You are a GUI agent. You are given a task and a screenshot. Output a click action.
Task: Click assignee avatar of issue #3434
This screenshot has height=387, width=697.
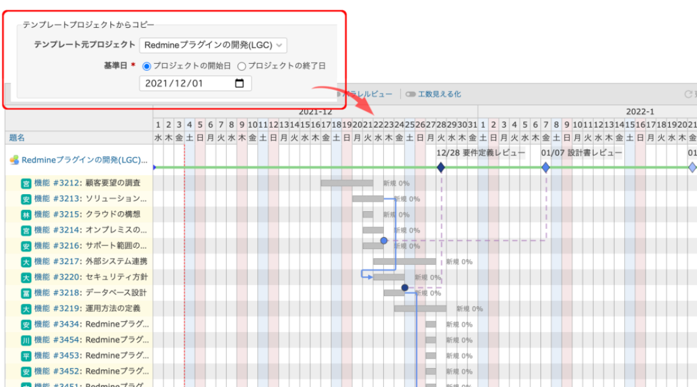(x=26, y=324)
